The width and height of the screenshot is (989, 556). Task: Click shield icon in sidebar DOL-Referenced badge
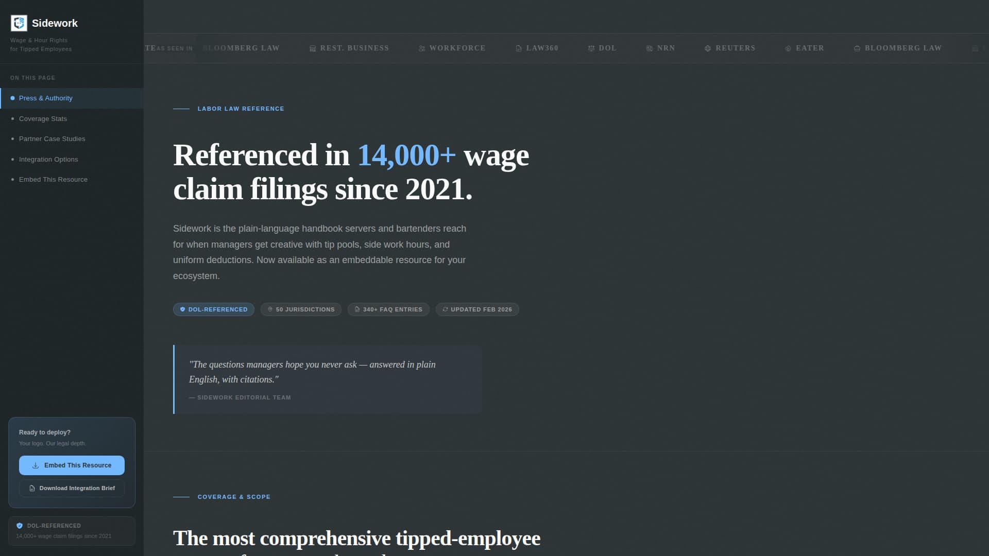[x=20, y=526]
